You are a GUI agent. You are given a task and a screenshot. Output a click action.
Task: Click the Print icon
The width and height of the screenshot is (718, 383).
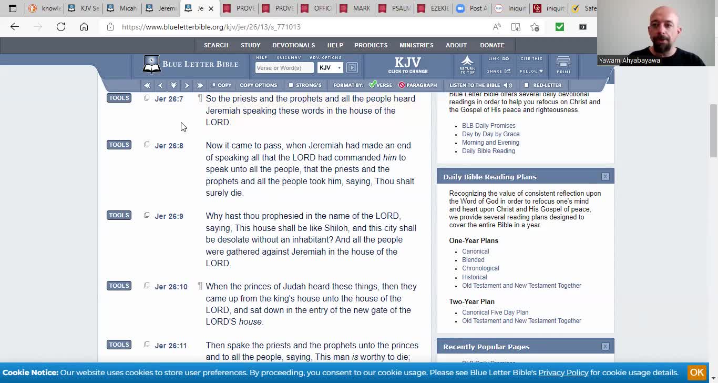563,65
